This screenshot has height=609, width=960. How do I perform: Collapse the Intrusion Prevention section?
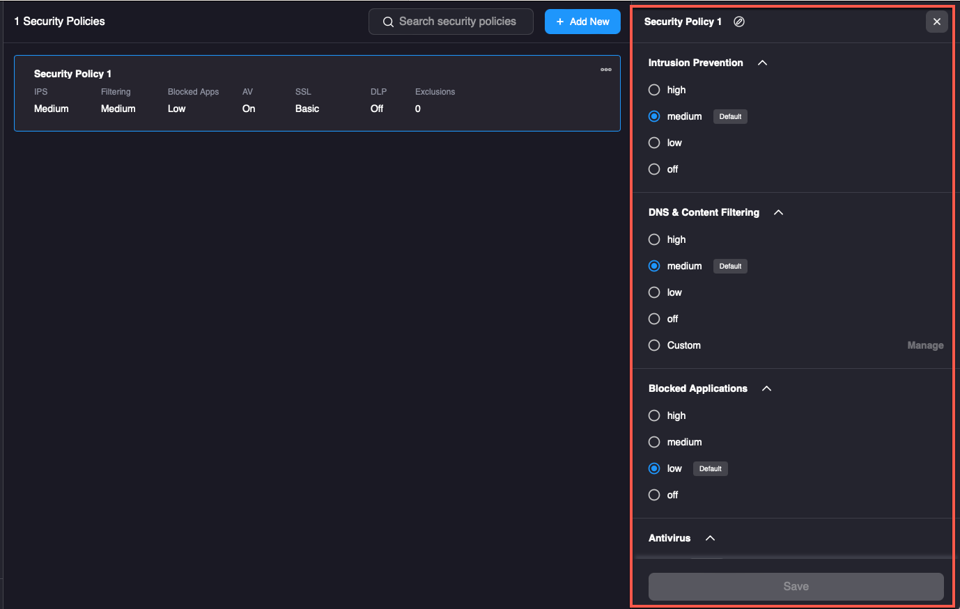762,63
